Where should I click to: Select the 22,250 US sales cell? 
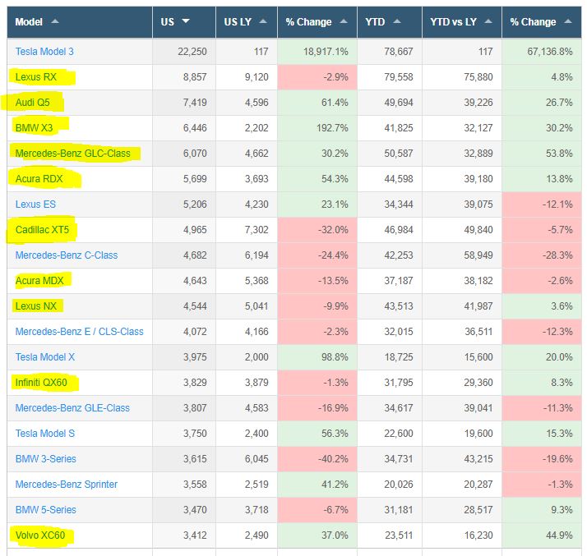184,51
